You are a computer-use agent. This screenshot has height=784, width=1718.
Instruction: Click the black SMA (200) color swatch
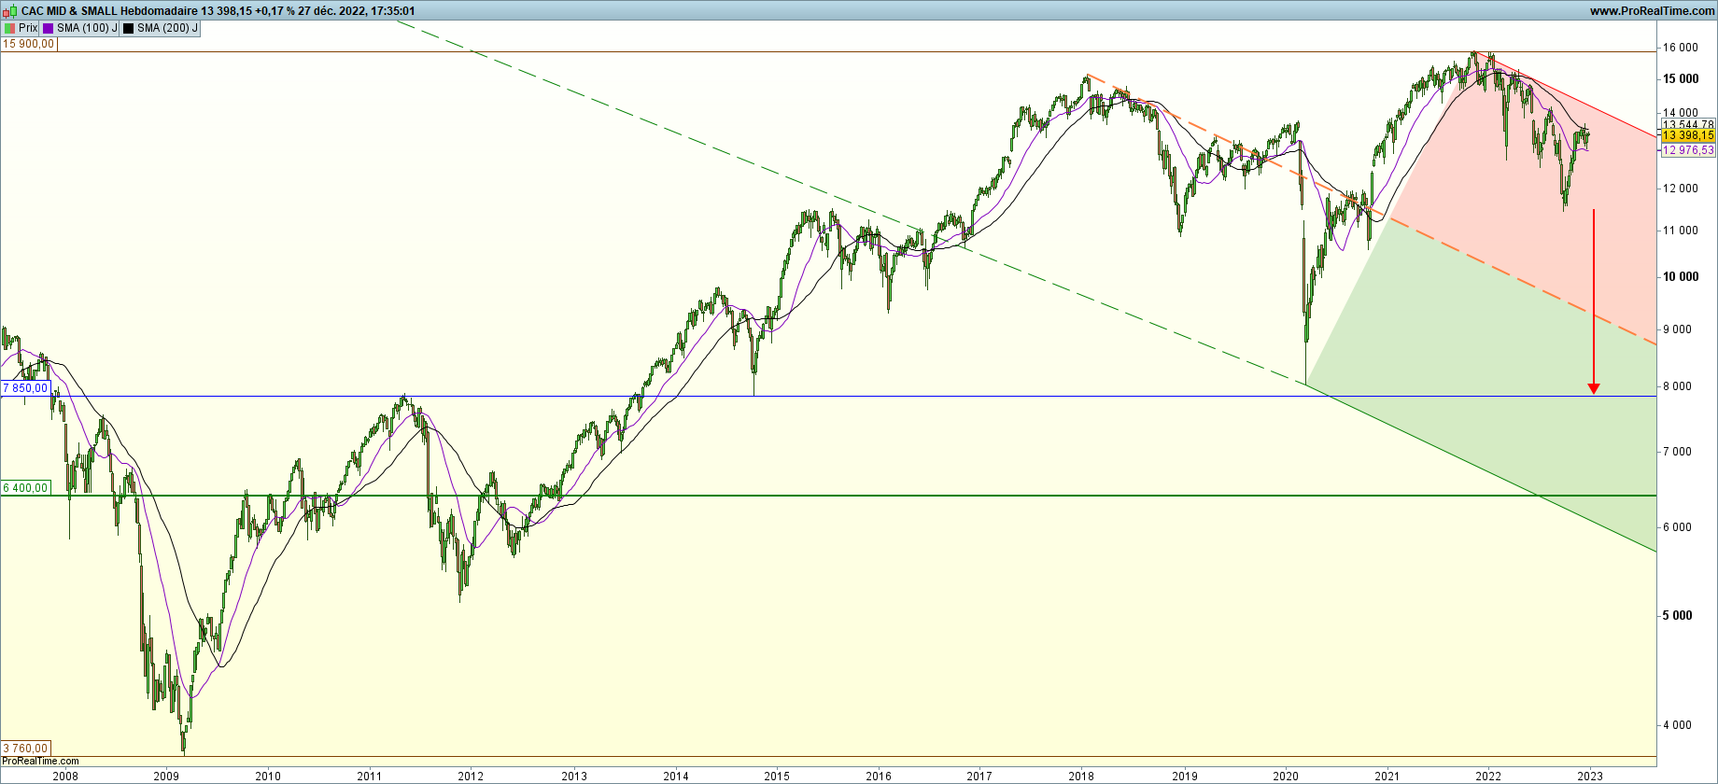pos(129,28)
